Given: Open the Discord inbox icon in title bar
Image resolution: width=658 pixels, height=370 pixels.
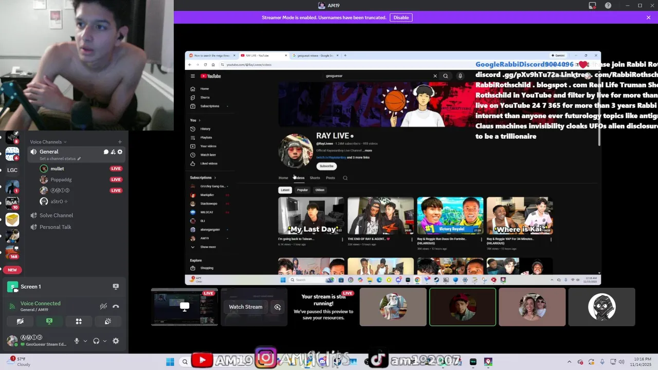Looking at the screenshot, I should [592, 6].
